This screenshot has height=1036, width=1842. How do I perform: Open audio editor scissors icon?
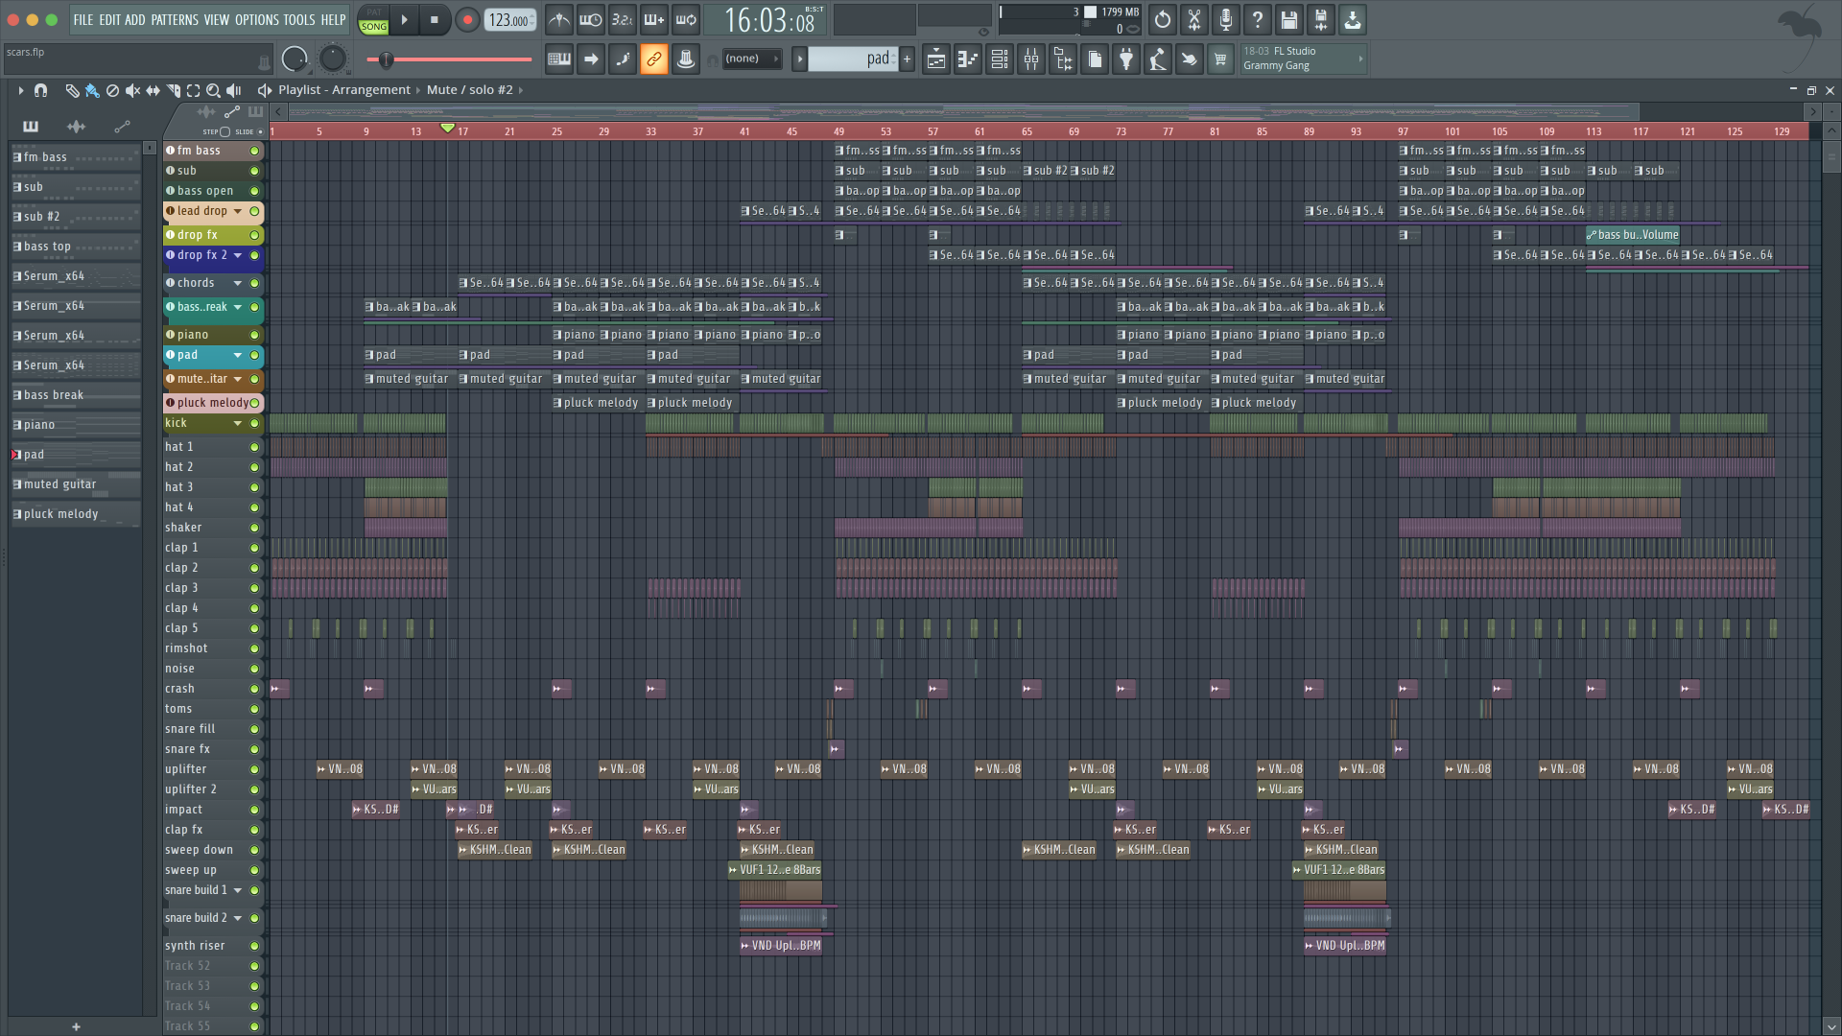(1193, 19)
